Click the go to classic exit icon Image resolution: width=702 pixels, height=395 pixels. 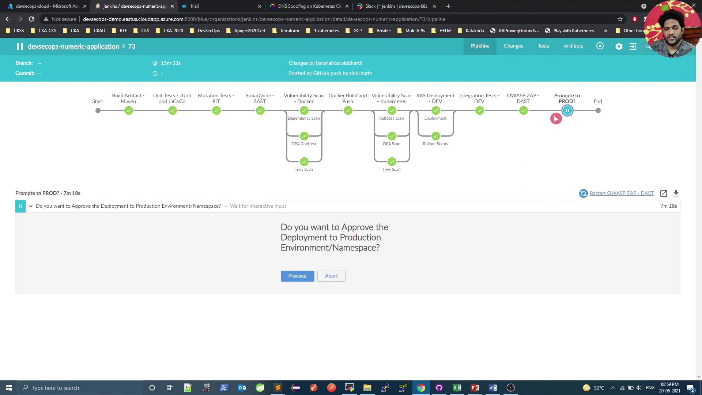pos(633,46)
